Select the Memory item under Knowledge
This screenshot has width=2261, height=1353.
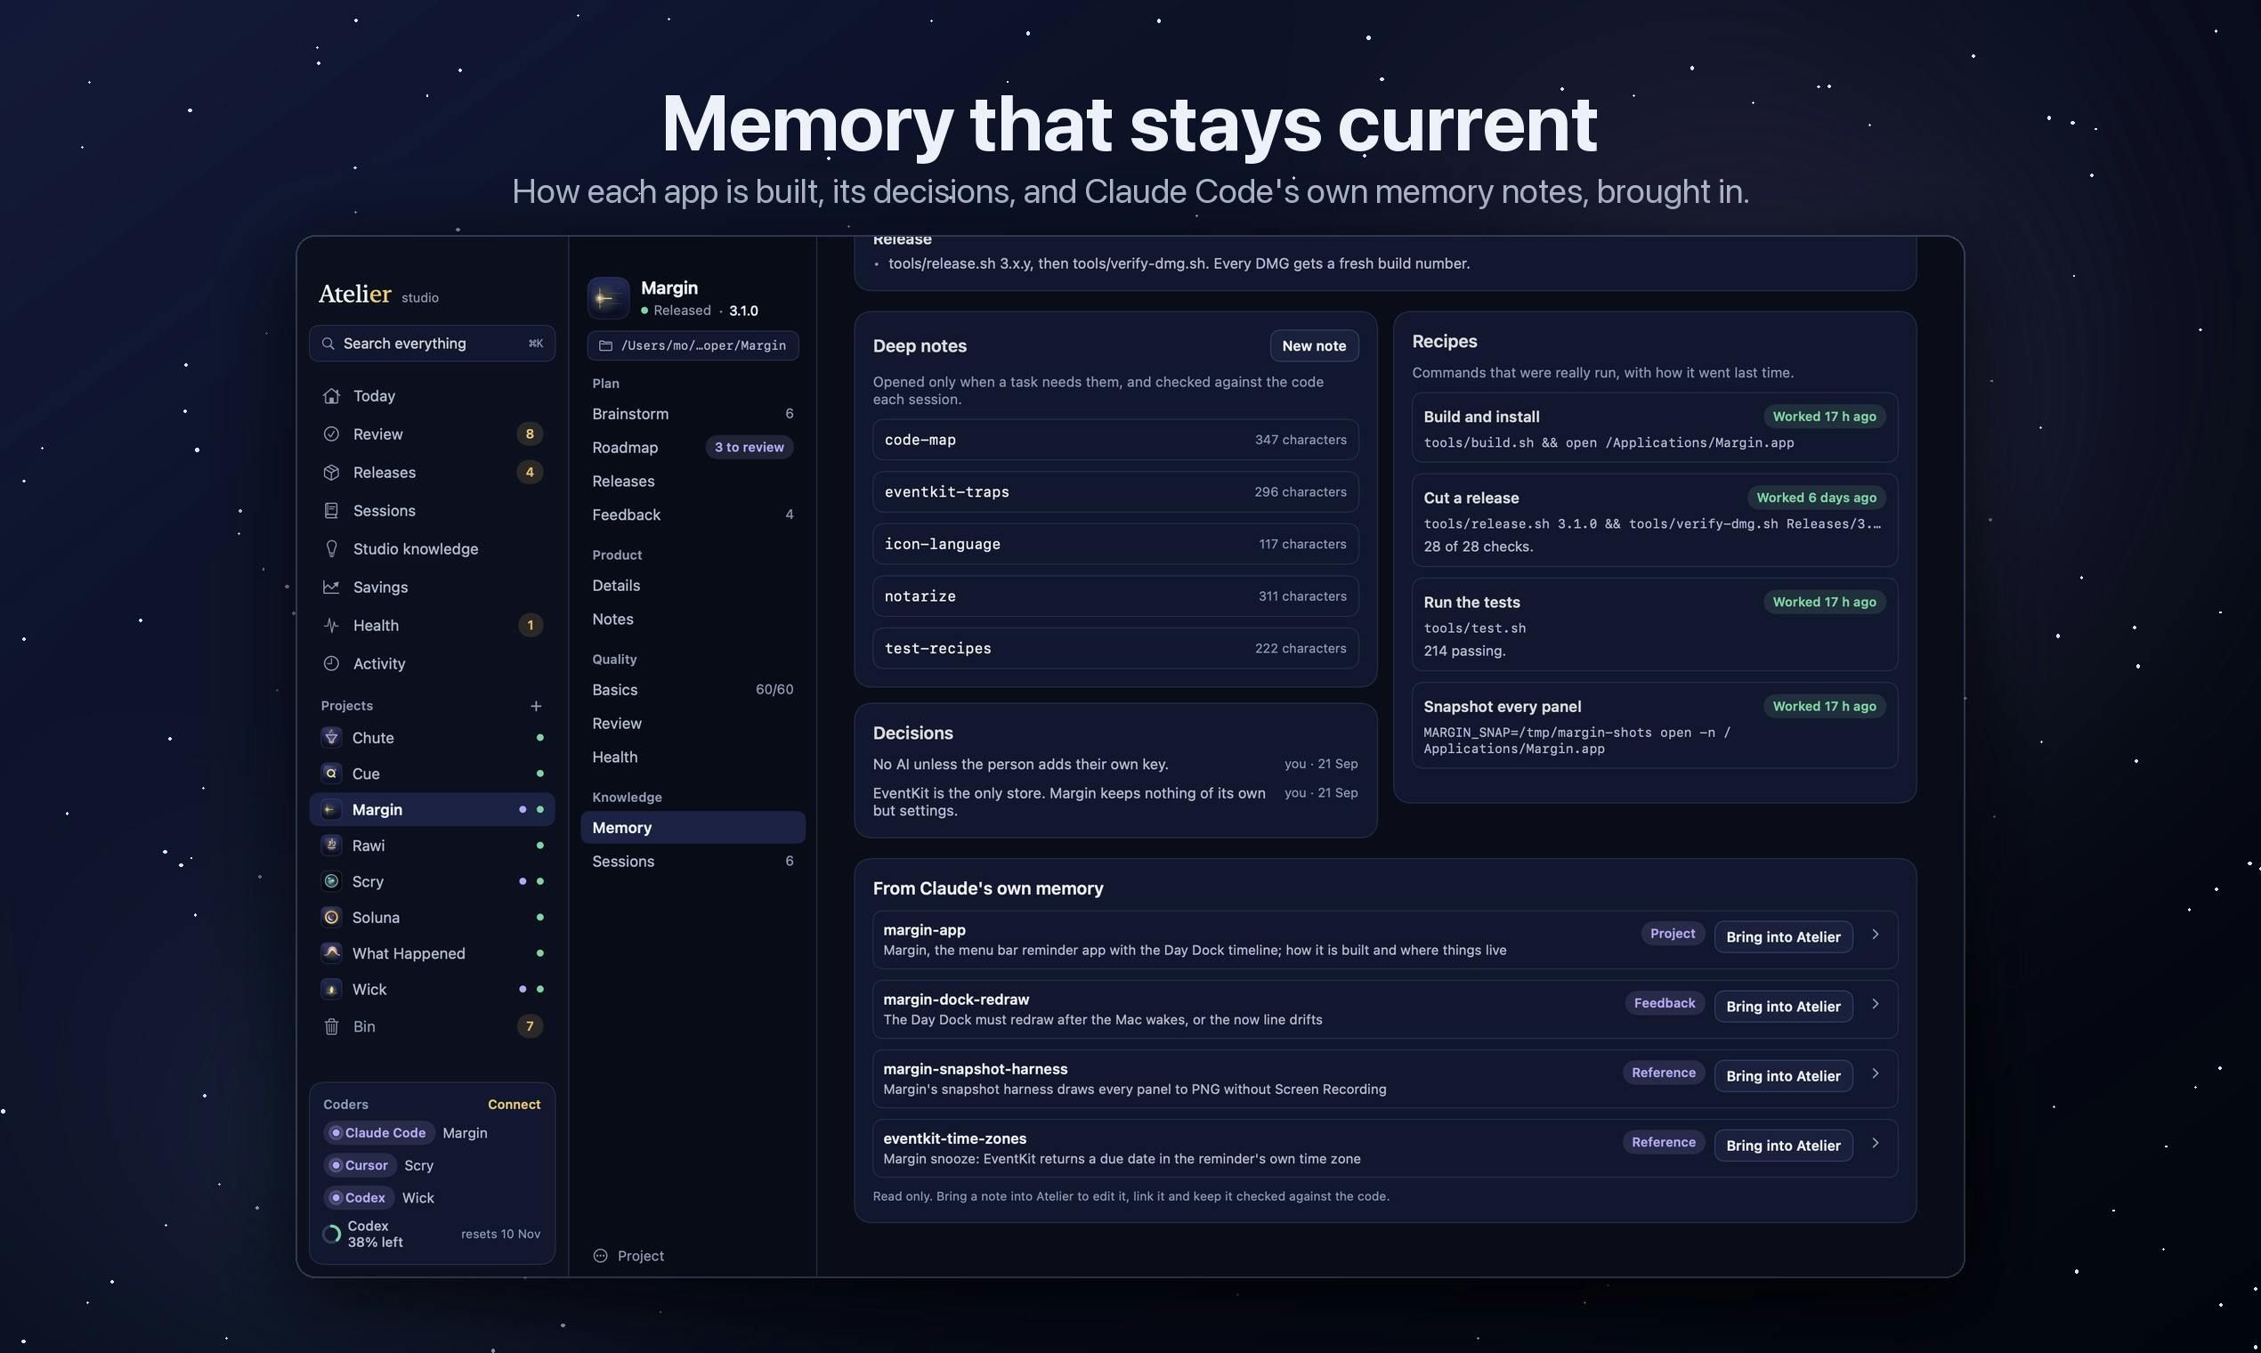pyautogui.click(x=693, y=828)
